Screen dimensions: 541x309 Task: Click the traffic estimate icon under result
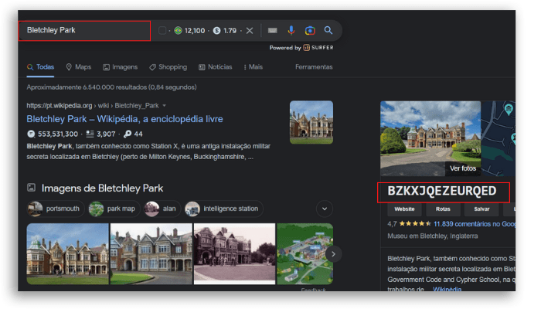pyautogui.click(x=31, y=134)
